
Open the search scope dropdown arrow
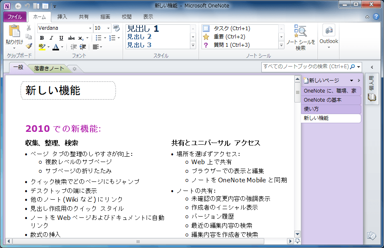point(358,67)
